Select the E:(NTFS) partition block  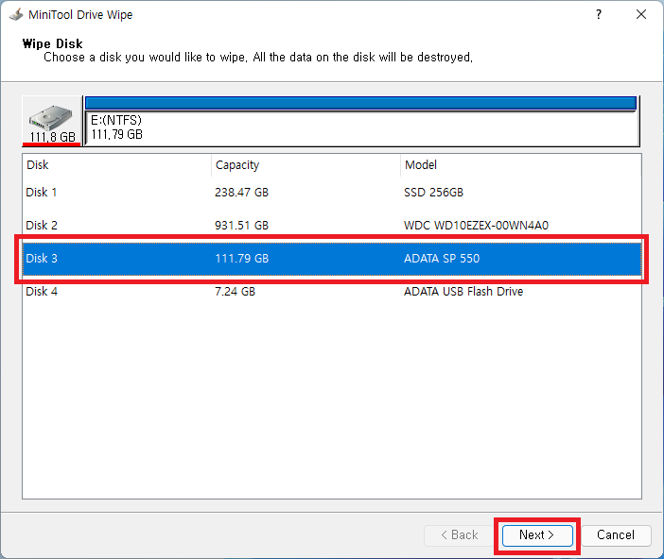(362, 128)
